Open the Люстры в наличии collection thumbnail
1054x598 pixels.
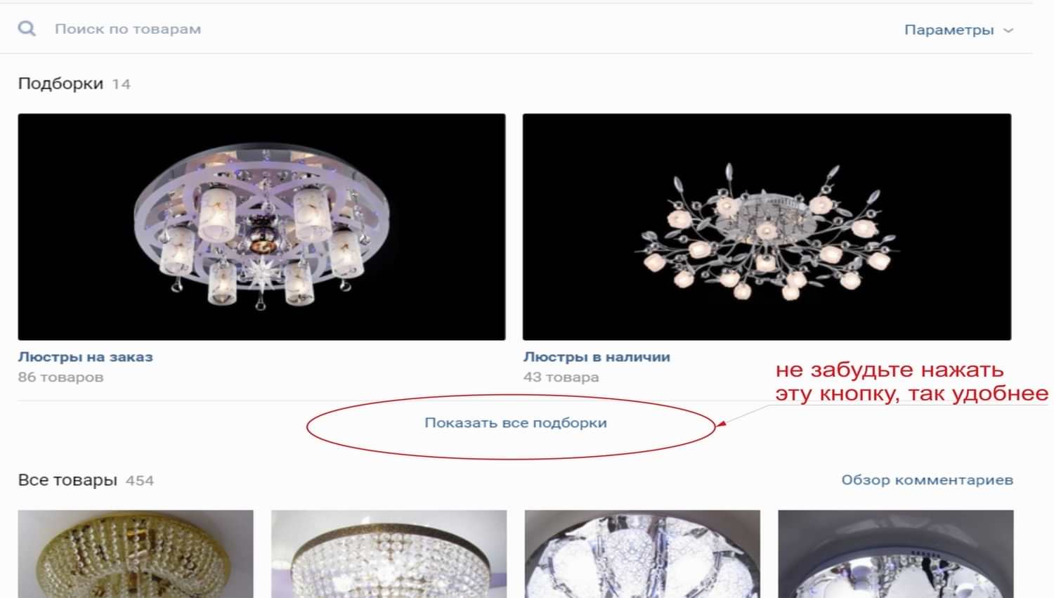coord(767,227)
